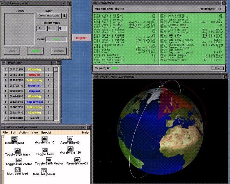Click the Delete button in Telecommand I/F

coord(12,51)
